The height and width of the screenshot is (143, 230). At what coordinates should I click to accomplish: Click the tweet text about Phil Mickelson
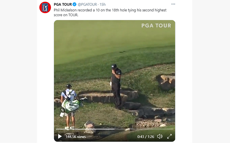coord(110,13)
